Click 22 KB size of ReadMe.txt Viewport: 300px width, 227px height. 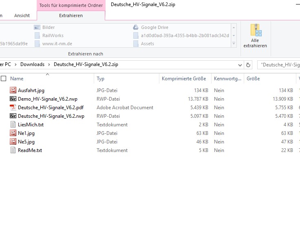[287, 150]
